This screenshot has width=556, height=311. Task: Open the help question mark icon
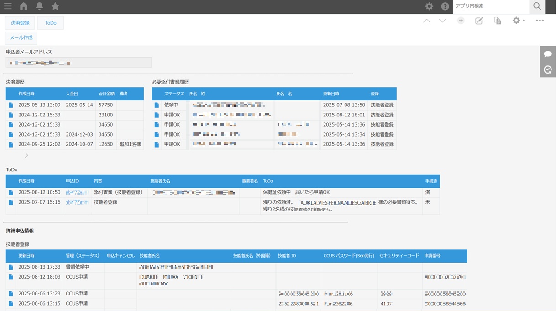point(445,6)
